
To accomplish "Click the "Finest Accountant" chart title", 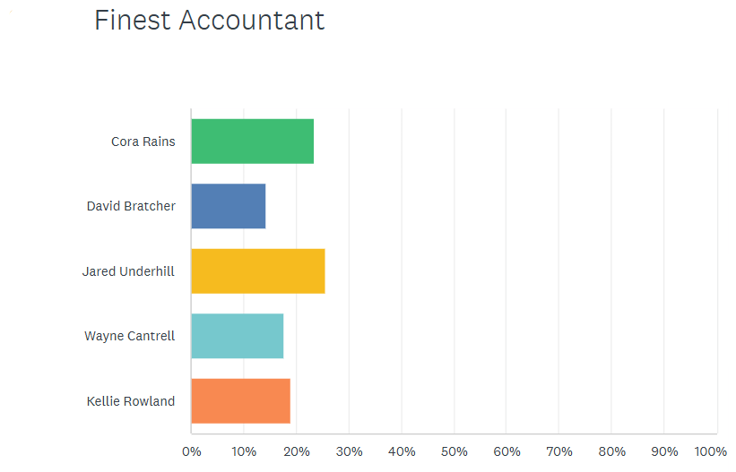I will (209, 21).
